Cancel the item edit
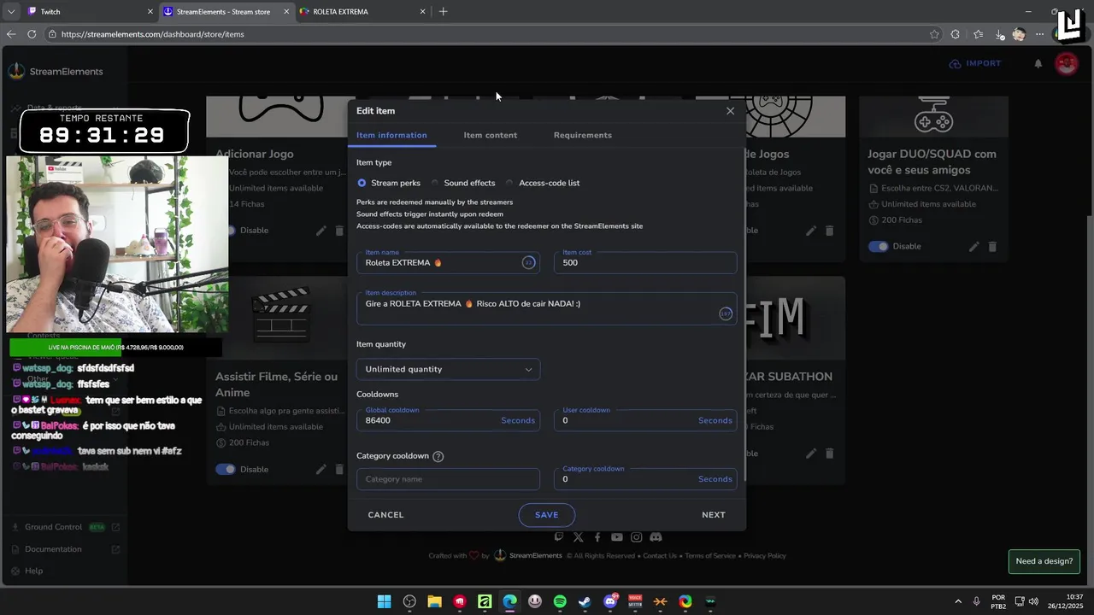This screenshot has width=1094, height=615. point(385,515)
